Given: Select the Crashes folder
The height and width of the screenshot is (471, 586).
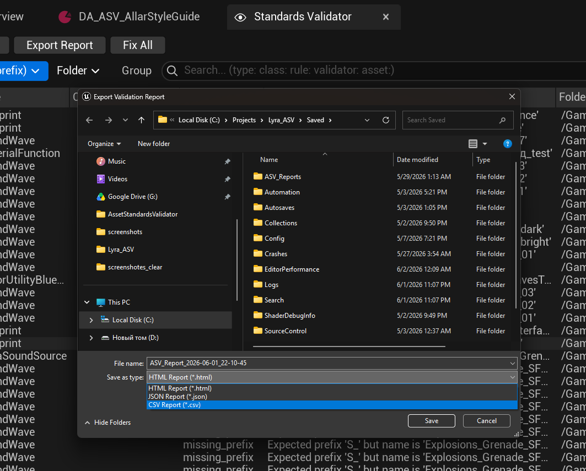Looking at the screenshot, I should click(276, 253).
